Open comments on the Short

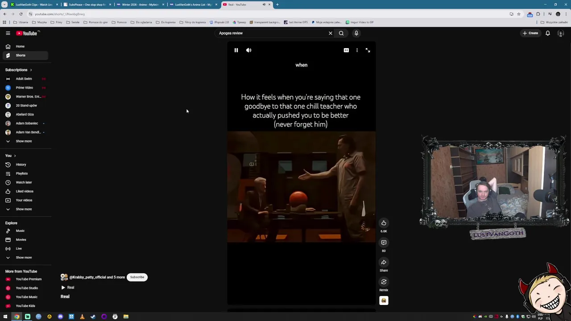coord(384,243)
